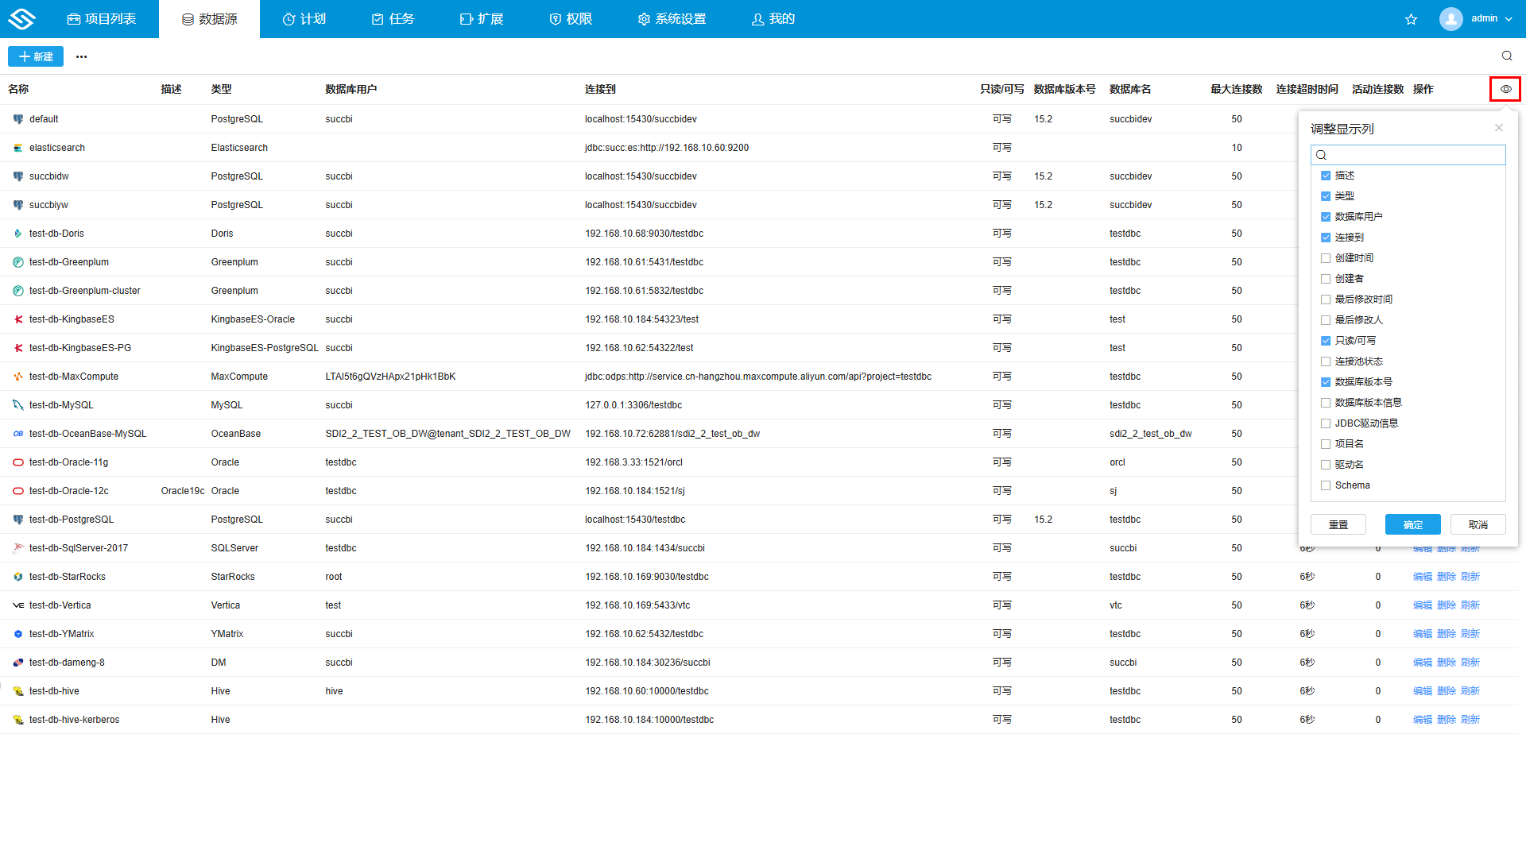
Task: Toggle the column display eye icon
Action: (1505, 89)
